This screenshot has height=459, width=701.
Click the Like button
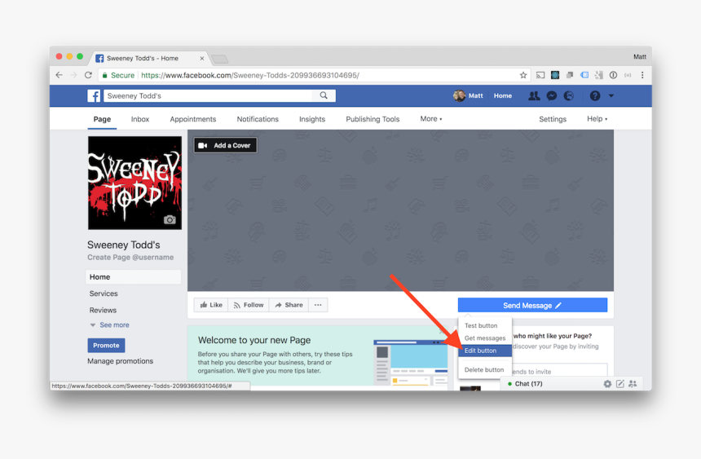pyautogui.click(x=211, y=305)
